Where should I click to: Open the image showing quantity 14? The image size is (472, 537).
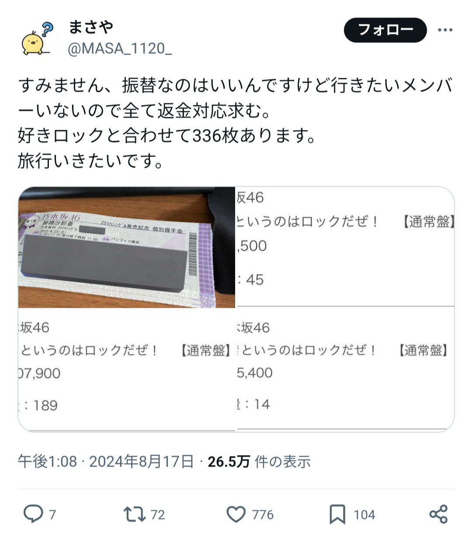[345, 370]
